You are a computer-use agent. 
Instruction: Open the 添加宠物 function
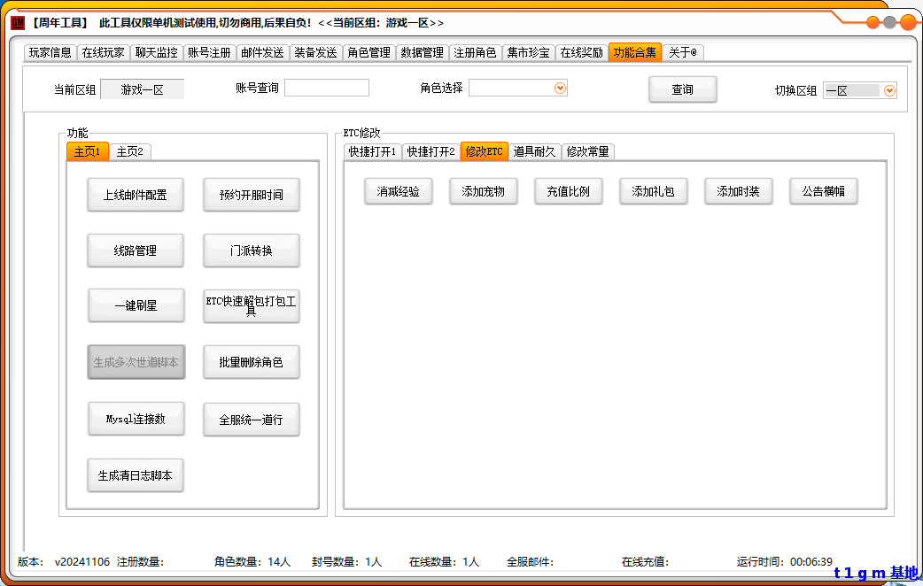pyautogui.click(x=484, y=191)
